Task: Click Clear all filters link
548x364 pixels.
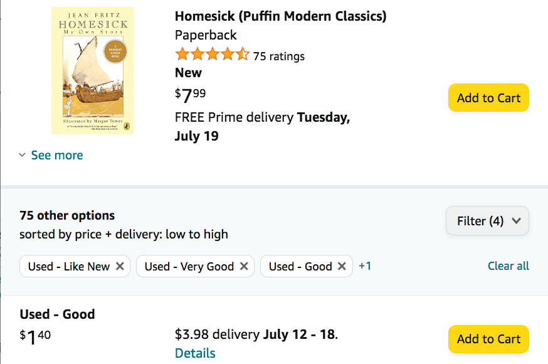Action: (508, 266)
